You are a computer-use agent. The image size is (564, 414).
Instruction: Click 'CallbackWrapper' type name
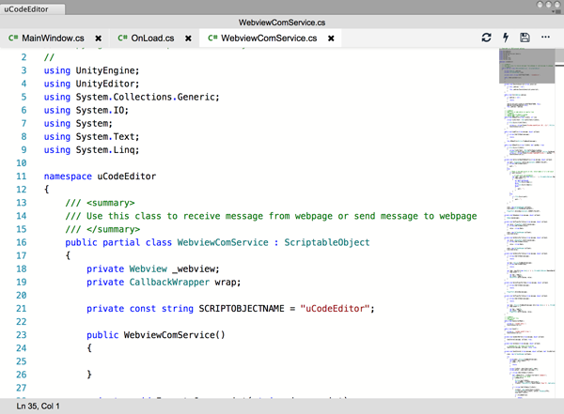tap(169, 283)
